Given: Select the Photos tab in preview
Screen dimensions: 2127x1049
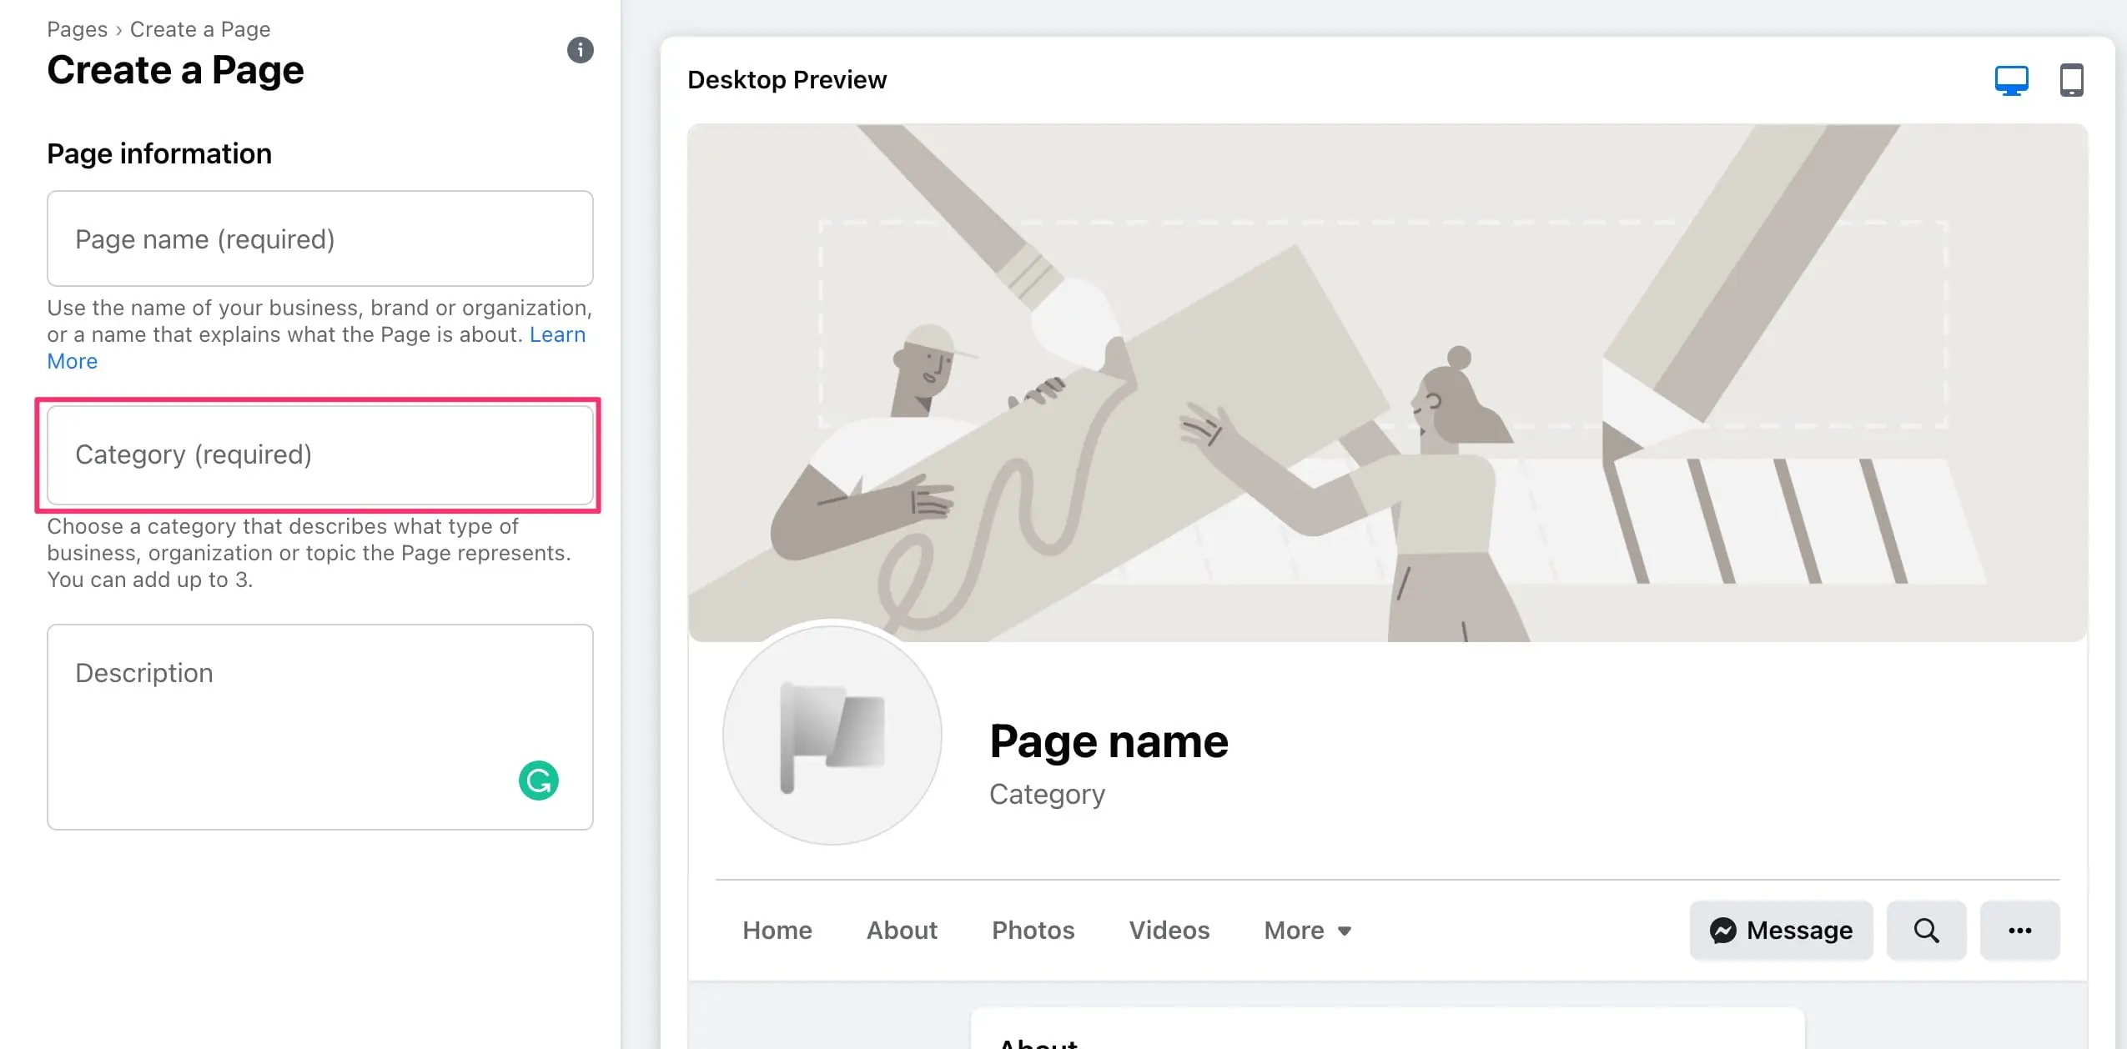Looking at the screenshot, I should click(1033, 930).
